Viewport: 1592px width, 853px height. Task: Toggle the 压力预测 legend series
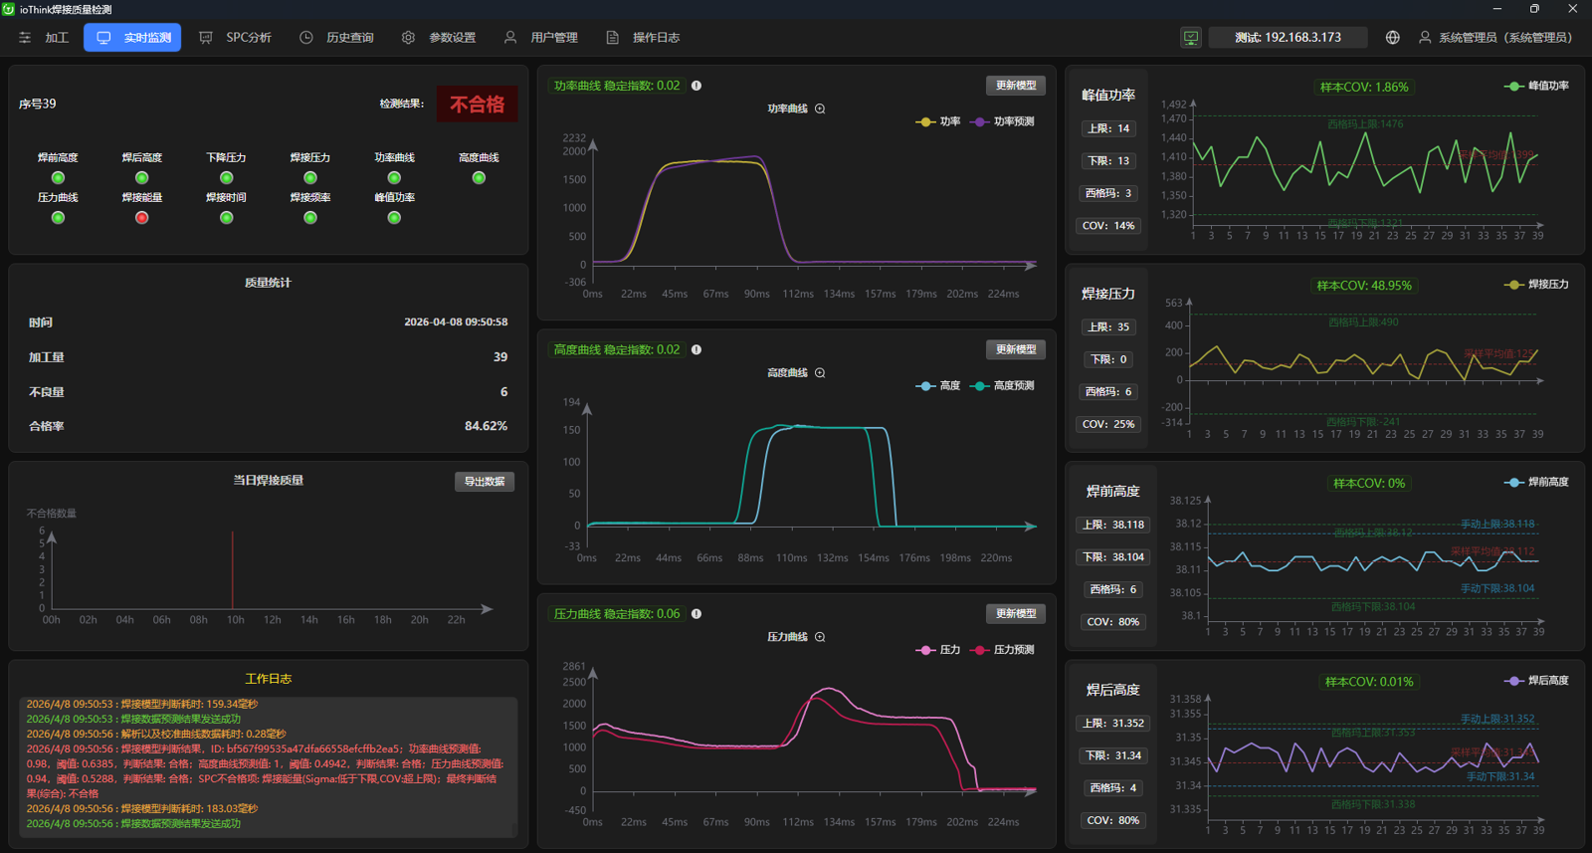point(1002,650)
